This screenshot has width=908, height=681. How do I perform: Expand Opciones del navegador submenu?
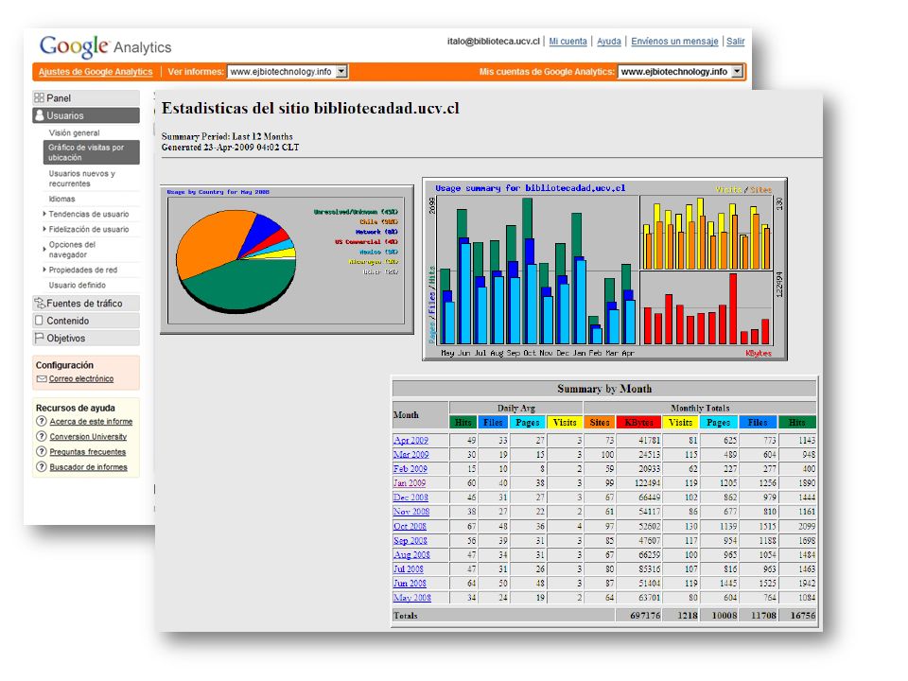44,249
